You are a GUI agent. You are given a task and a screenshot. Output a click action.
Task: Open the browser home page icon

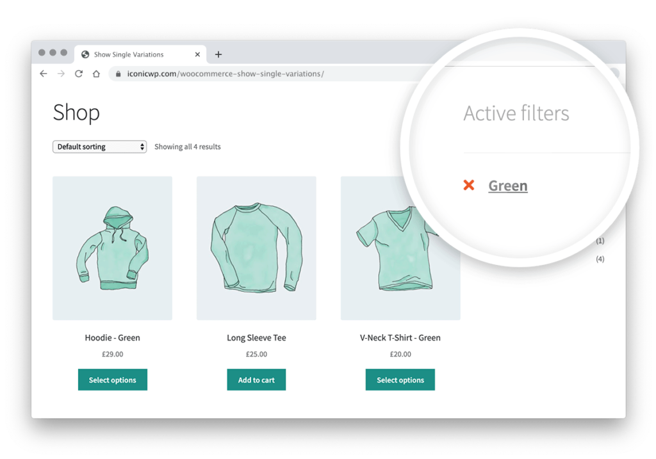[x=96, y=74]
